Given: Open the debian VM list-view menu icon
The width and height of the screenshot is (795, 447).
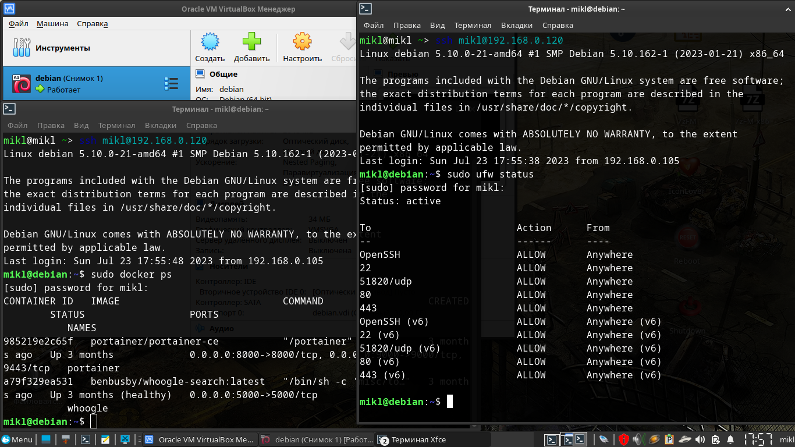Looking at the screenshot, I should [x=171, y=84].
